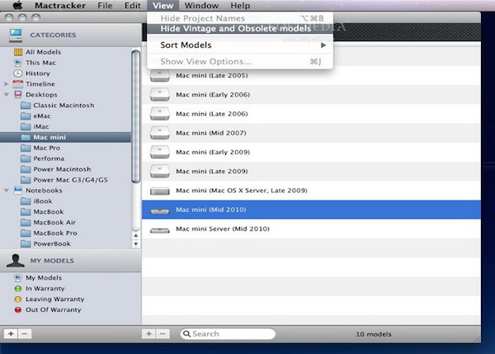Select the This Mac sidebar icon
Screen dimensions: 495x354
pyautogui.click(x=18, y=63)
